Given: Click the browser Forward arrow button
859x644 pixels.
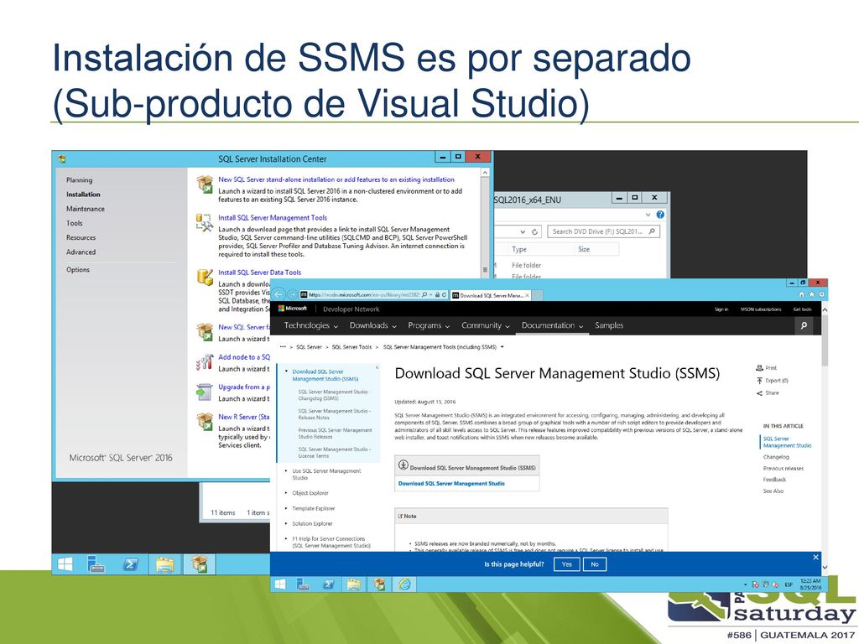Looking at the screenshot, I should (x=292, y=294).
